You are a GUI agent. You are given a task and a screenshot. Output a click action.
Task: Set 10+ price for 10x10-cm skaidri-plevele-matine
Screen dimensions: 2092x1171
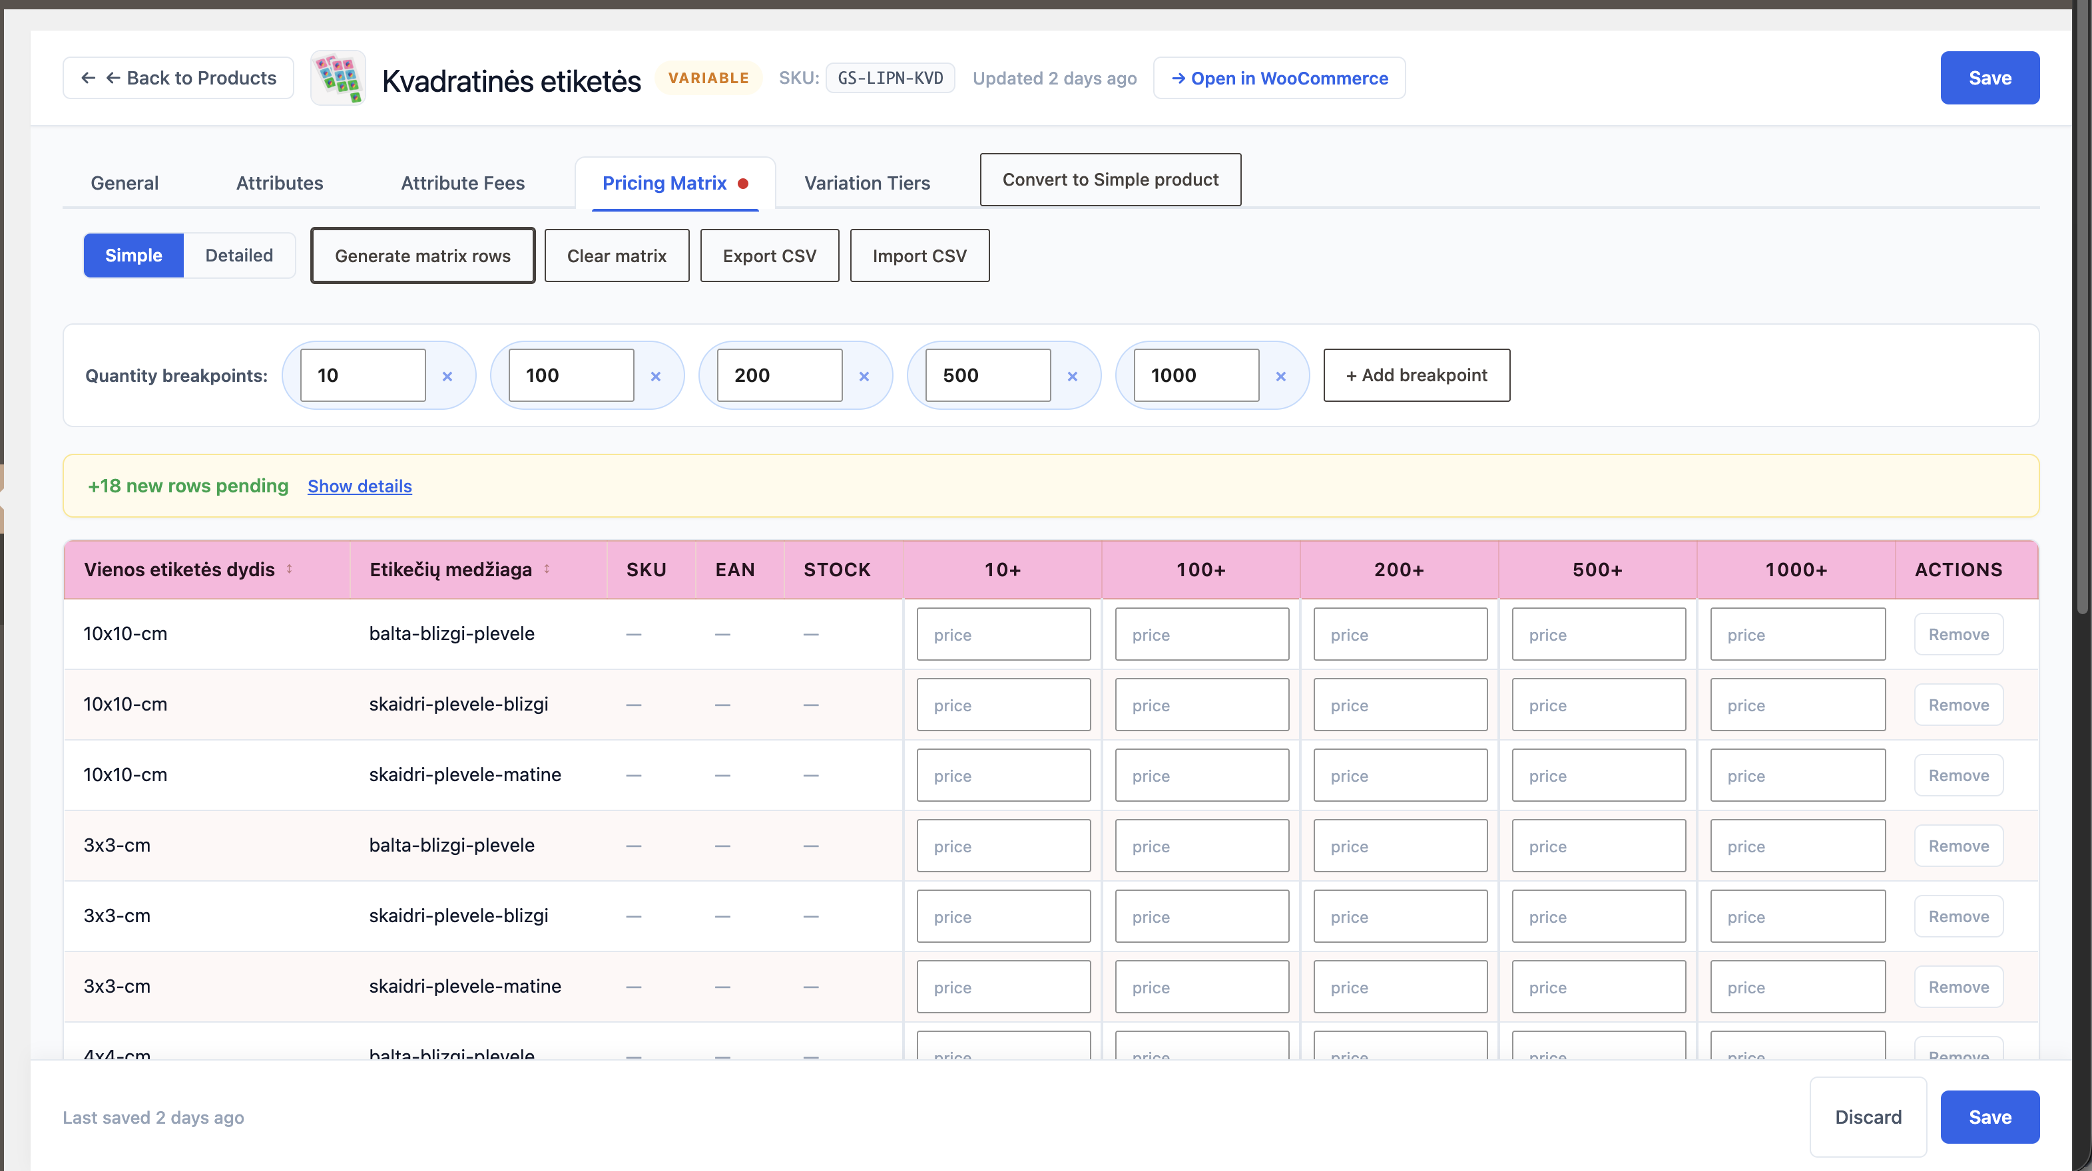1004,776
